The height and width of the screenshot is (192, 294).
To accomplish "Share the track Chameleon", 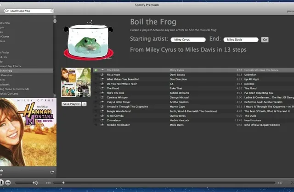I will coord(102,120).
